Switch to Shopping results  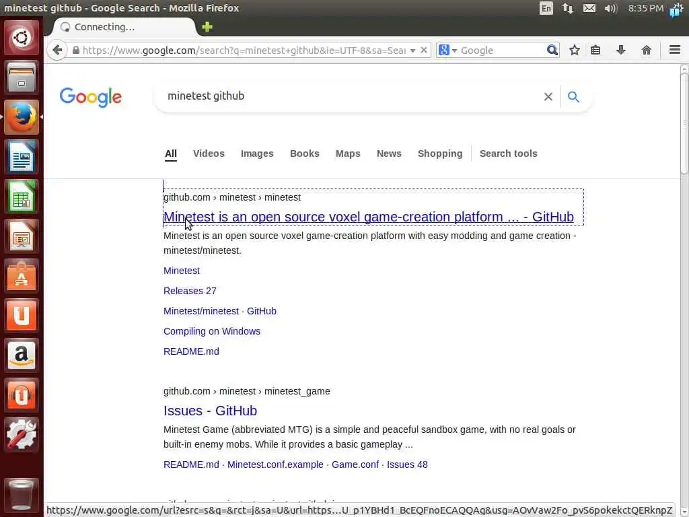coord(440,153)
